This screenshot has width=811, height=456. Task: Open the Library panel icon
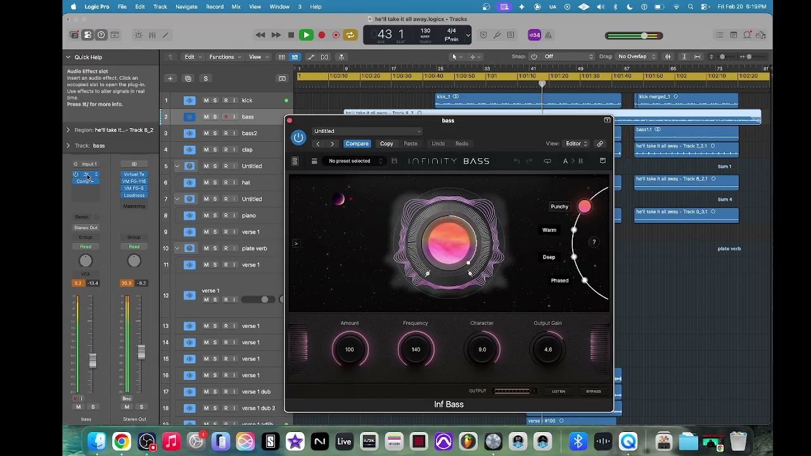74,35
